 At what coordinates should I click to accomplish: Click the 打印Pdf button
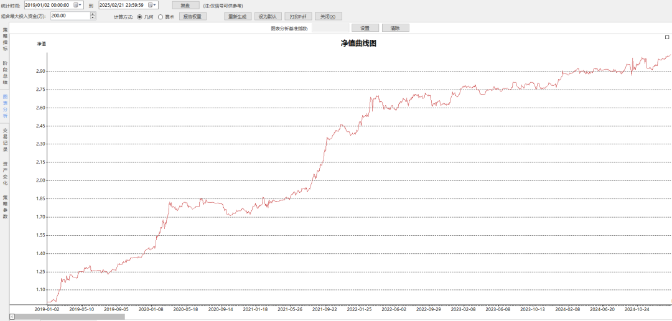(x=297, y=17)
